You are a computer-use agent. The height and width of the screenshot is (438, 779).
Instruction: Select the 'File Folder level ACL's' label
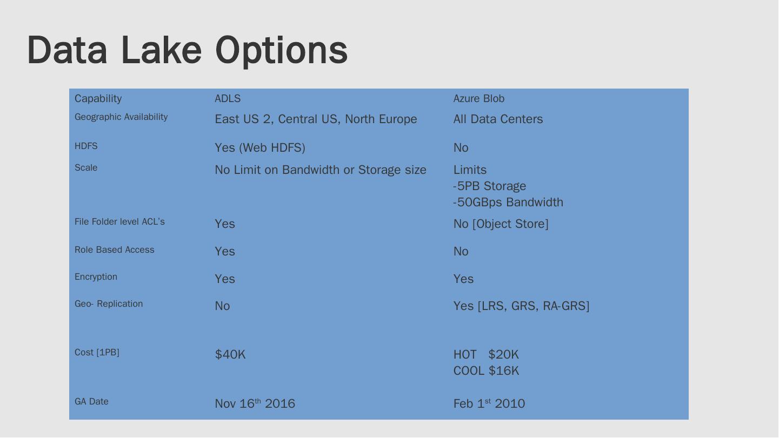(119, 222)
